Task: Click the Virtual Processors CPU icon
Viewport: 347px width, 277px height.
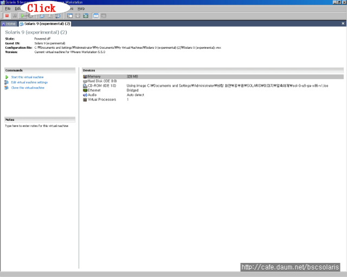Action: pyautogui.click(x=85, y=100)
